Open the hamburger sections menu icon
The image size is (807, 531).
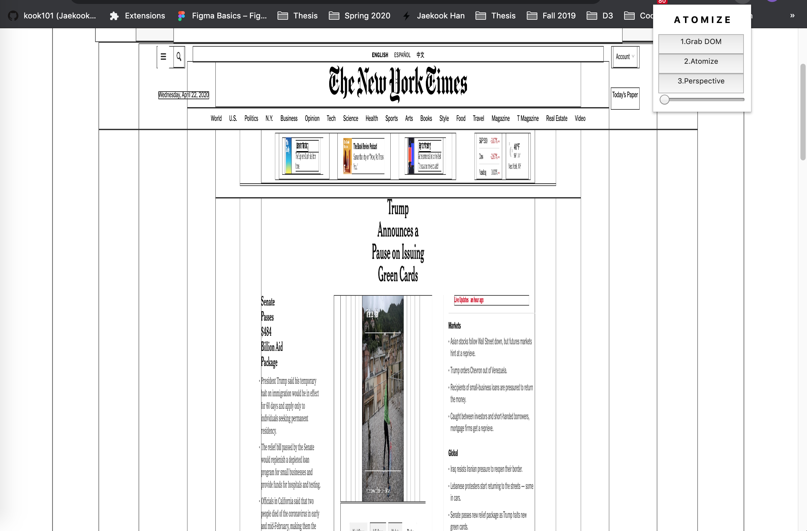click(163, 57)
